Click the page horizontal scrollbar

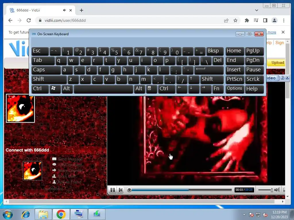[142, 201]
